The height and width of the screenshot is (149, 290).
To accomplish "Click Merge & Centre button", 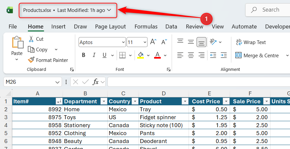I will click(x=257, y=55).
